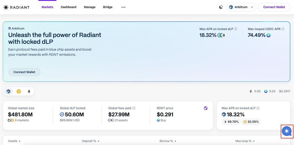Image resolution: width=294 pixels, height=145 pixels.
Task: Click the Radiant logo in header
Action: coord(16,7)
